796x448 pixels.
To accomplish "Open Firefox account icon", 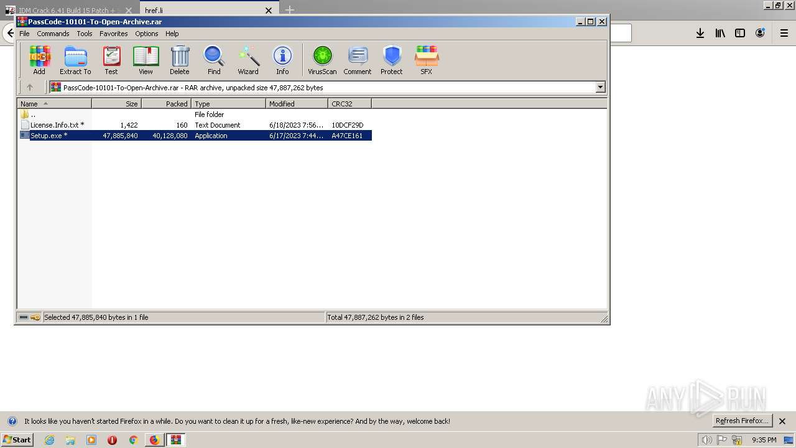I will [760, 34].
